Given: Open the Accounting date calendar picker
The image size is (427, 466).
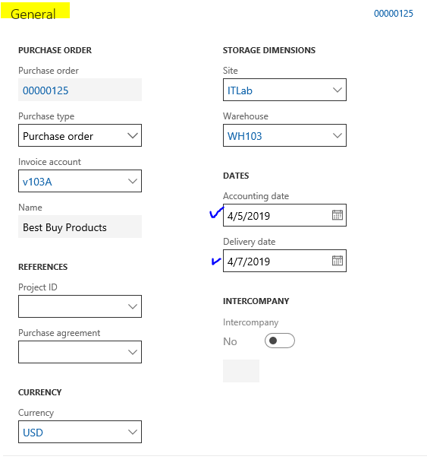Looking at the screenshot, I should click(338, 215).
